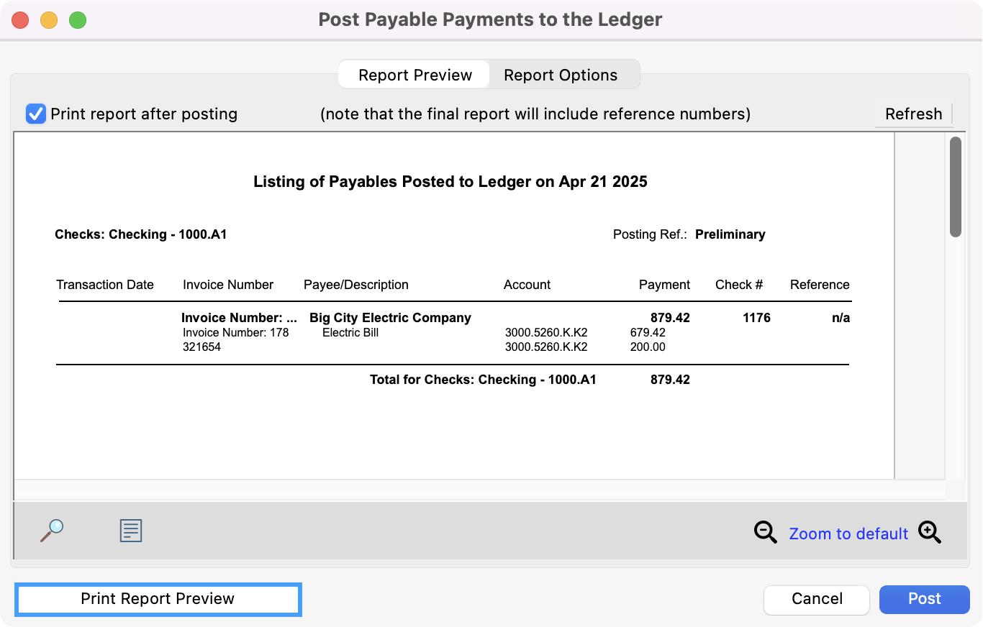Select the Big City Electric Company payee
983x627 pixels.
[390, 318]
